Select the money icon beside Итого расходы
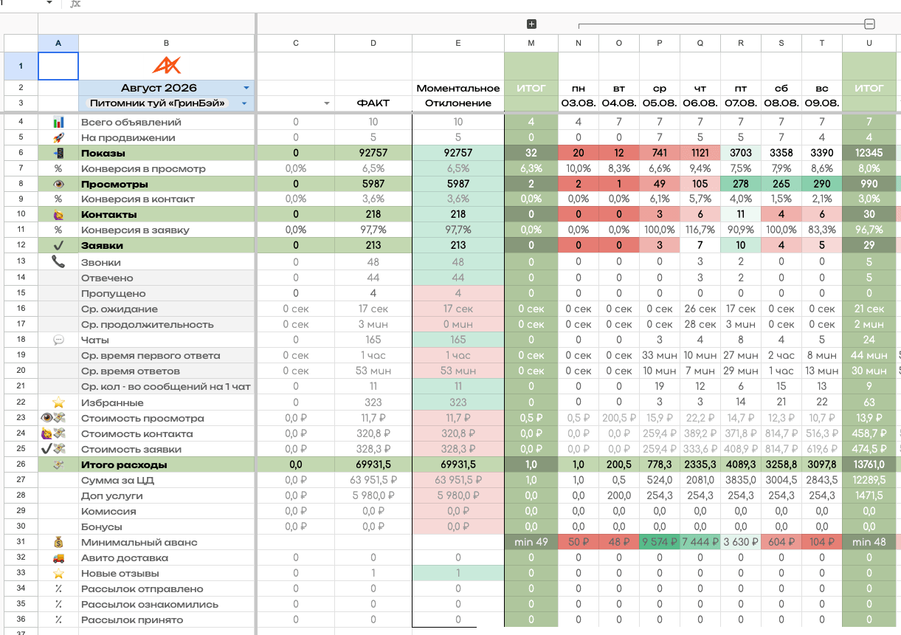 pos(58,464)
